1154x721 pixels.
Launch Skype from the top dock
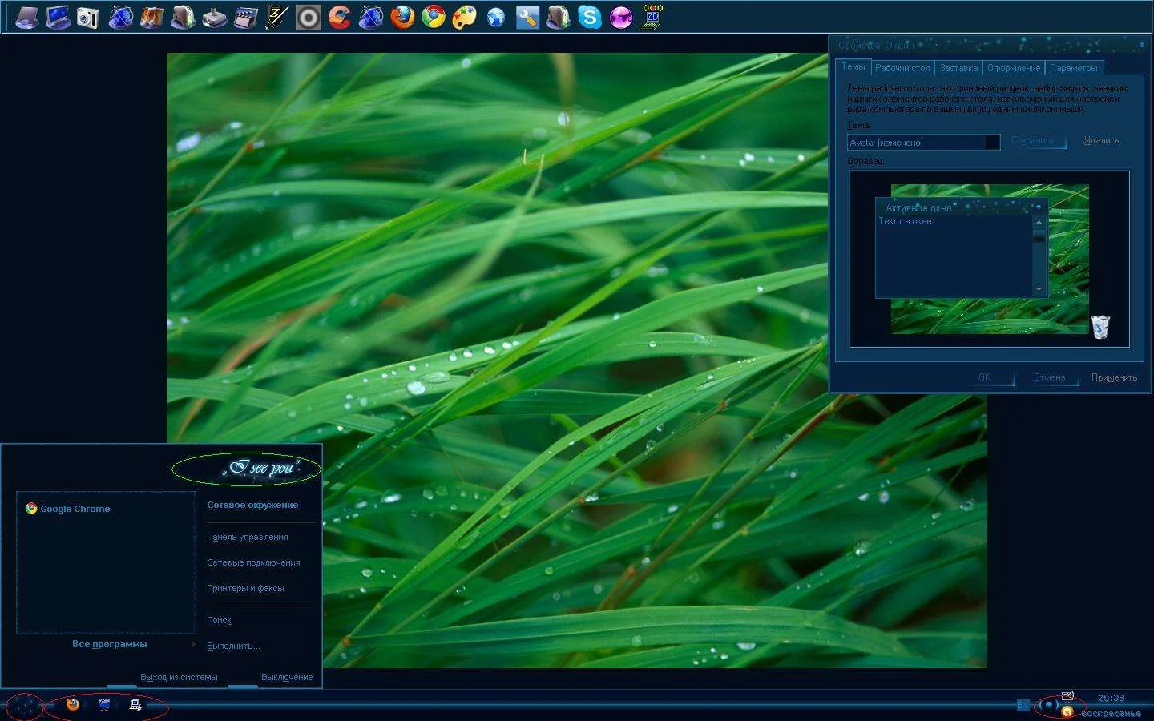pos(590,17)
